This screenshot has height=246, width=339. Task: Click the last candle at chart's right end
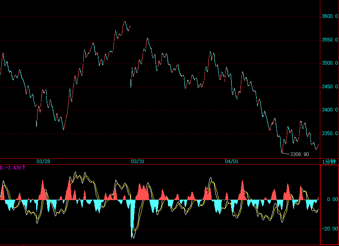[318, 145]
